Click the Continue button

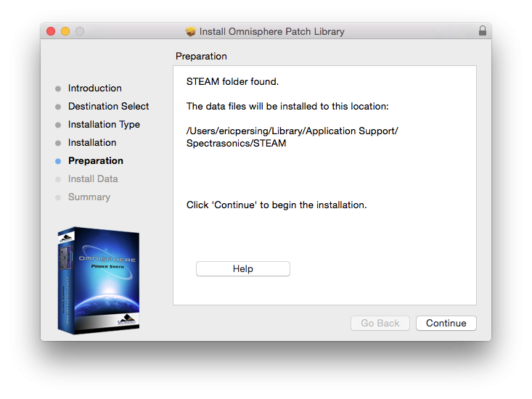pyautogui.click(x=446, y=323)
